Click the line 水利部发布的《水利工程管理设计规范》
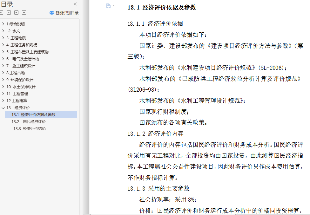The height and width of the screenshot is (215, 310). click(x=192, y=101)
